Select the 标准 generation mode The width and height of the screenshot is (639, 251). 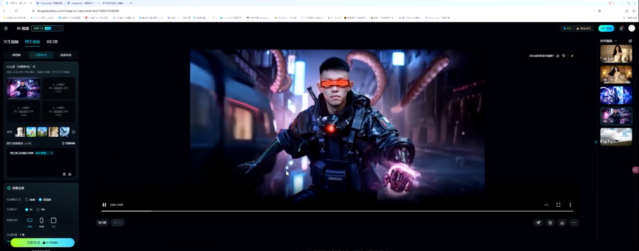point(27,200)
